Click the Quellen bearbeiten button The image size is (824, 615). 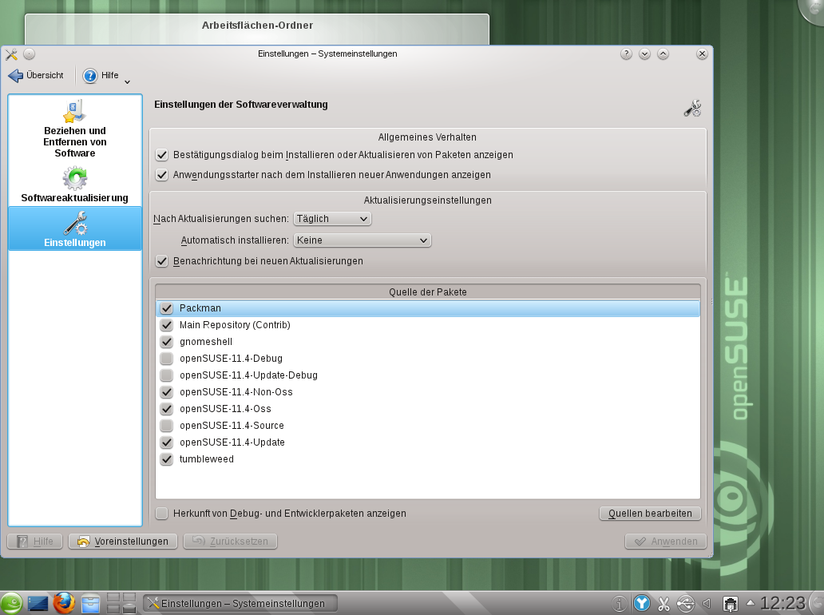pos(650,514)
